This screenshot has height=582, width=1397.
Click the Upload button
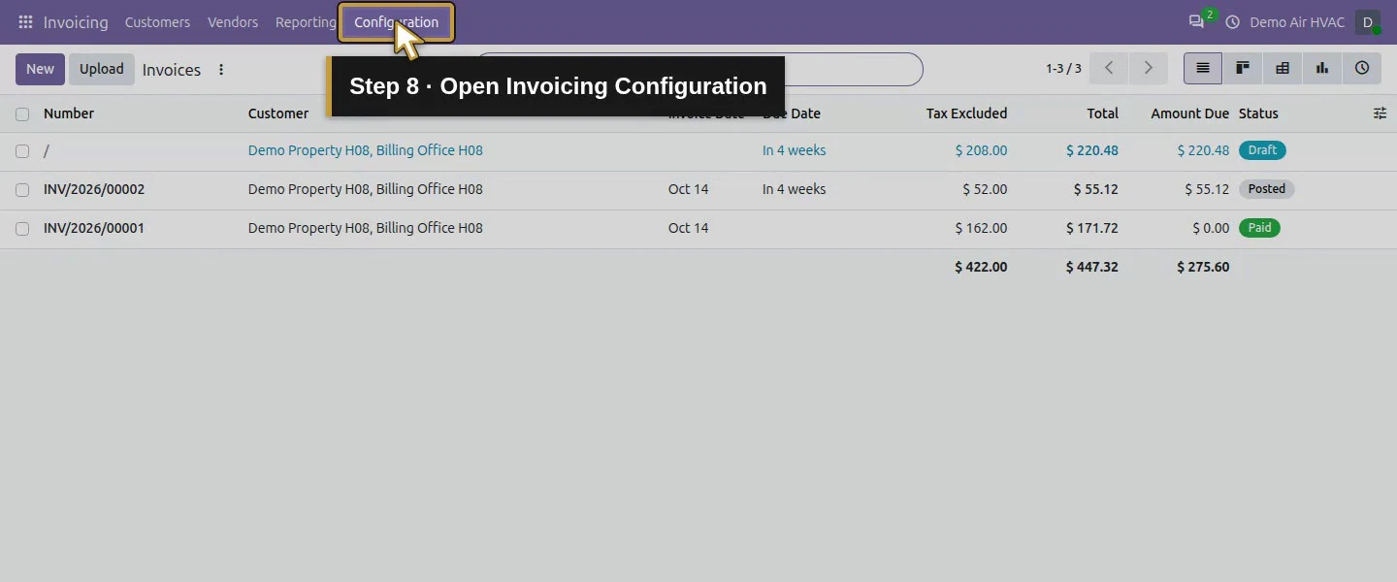pos(102,69)
